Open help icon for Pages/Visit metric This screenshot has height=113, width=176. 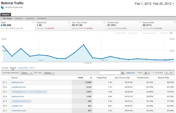(68, 22)
